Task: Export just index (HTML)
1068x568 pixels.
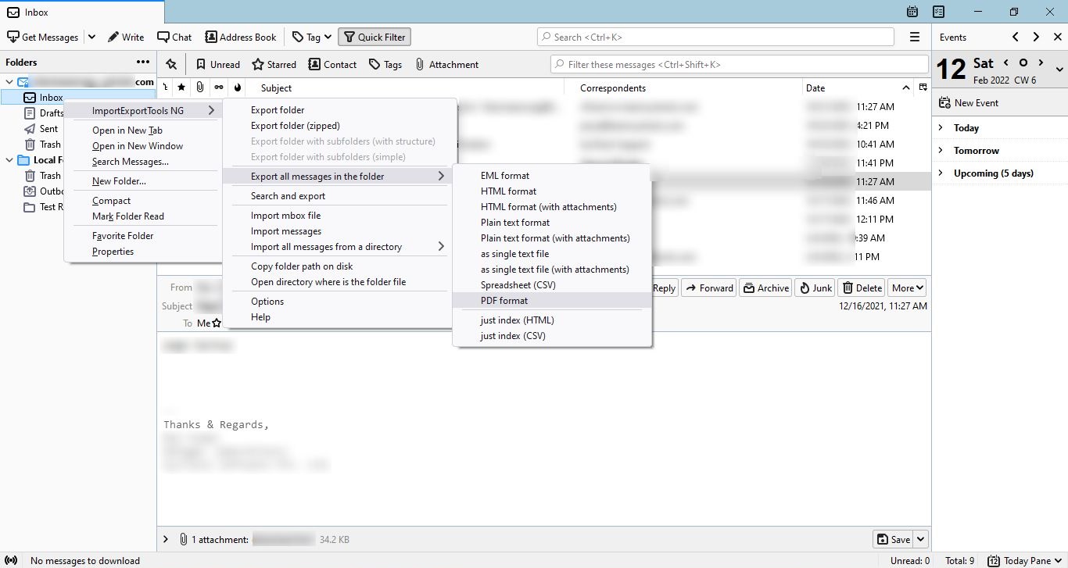Action: 518,320
